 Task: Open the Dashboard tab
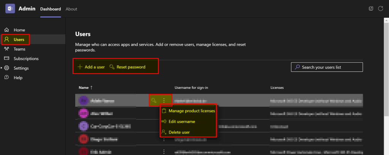(x=51, y=9)
